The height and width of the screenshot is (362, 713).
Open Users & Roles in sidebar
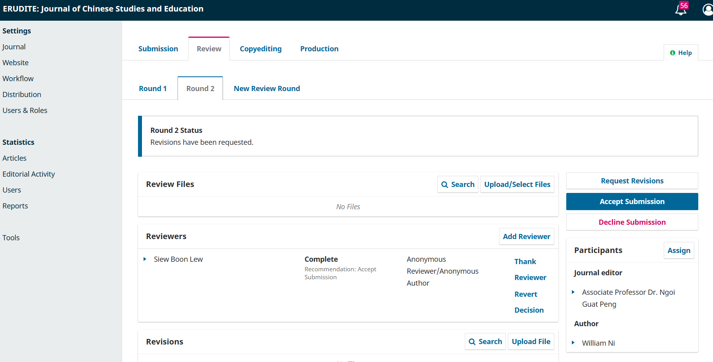pyautogui.click(x=25, y=111)
